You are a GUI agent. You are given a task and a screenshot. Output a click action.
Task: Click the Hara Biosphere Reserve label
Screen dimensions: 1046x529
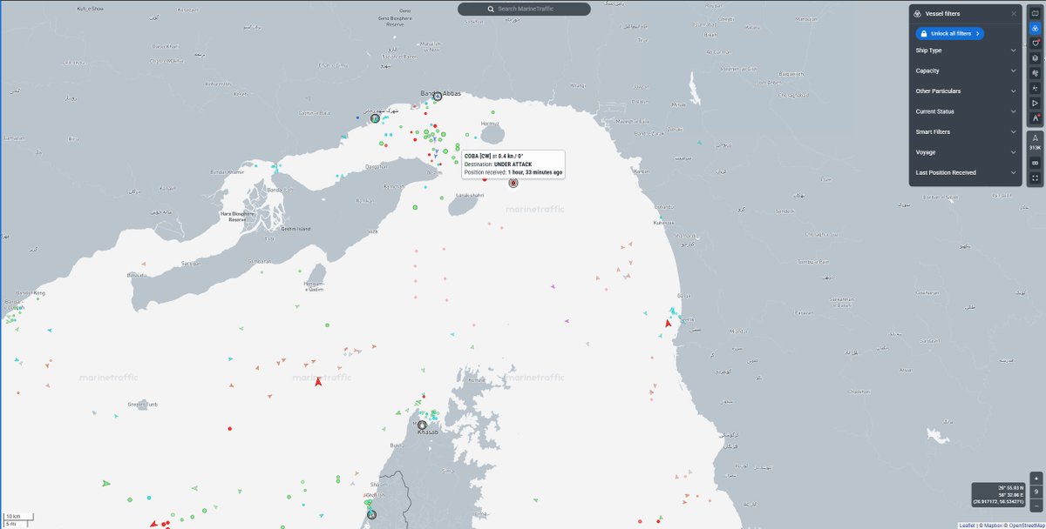coord(236,217)
